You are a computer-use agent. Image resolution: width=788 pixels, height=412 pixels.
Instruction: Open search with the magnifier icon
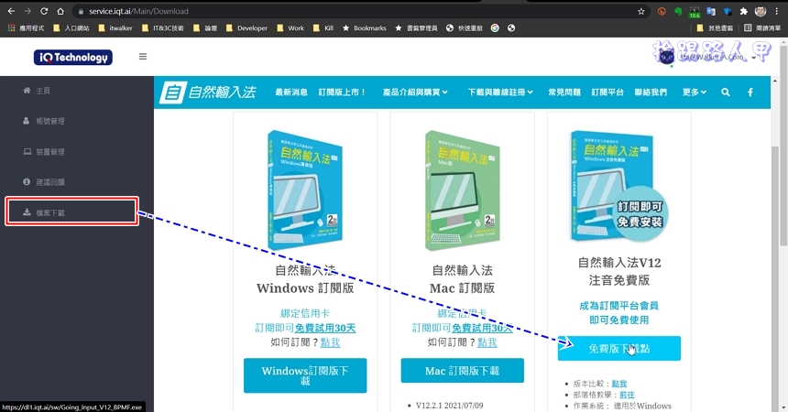tap(725, 92)
